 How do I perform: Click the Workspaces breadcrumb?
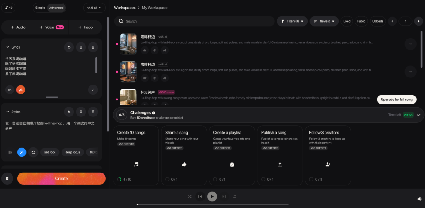[125, 8]
